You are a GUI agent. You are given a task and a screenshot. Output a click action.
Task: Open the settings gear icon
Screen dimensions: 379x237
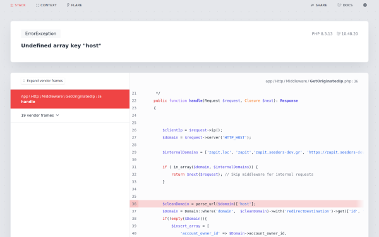[364, 5]
